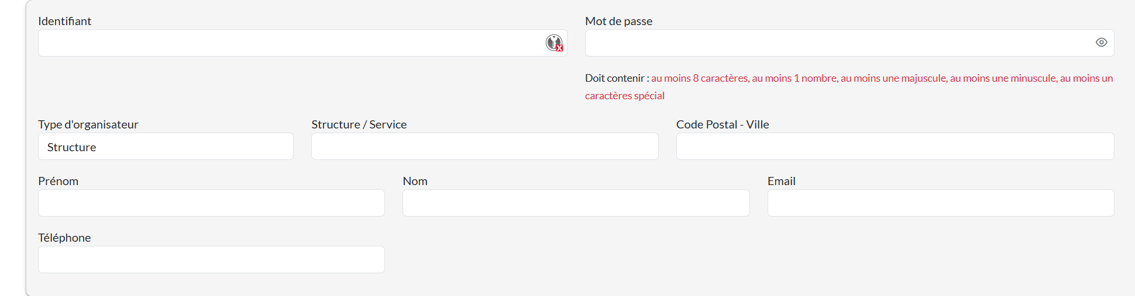The image size is (1135, 296).
Task: Click the "Type d'organisateur" label
Action: click(x=88, y=124)
